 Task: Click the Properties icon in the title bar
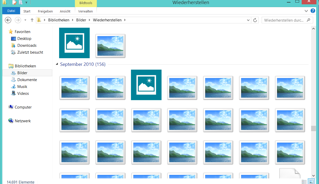click(x=14, y=3)
